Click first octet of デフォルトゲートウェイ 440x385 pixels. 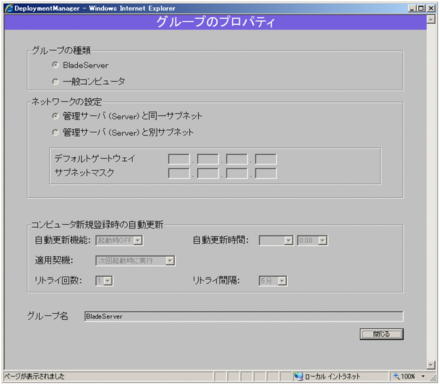179,159
